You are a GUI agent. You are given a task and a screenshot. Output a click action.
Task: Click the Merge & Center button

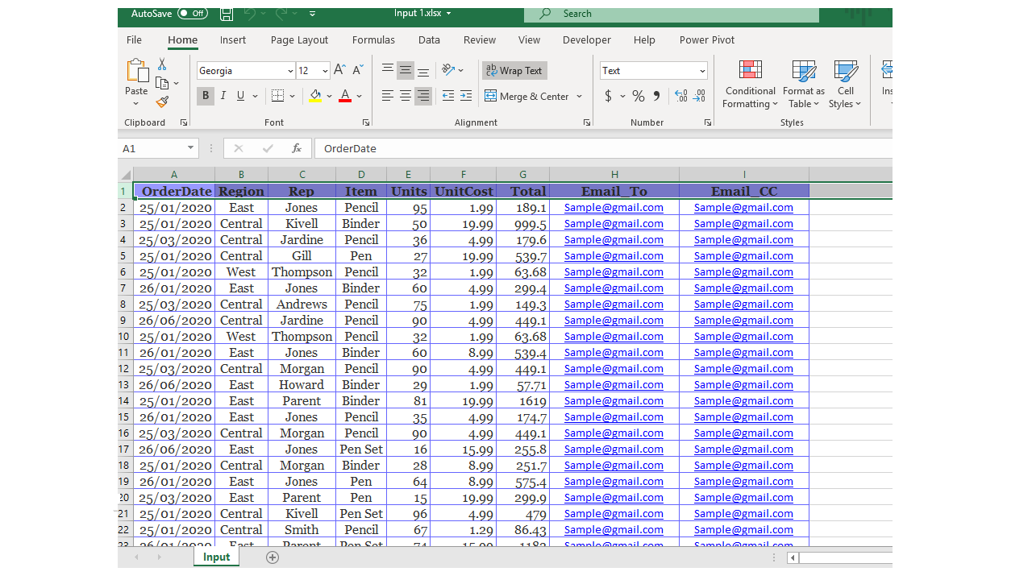coord(527,96)
